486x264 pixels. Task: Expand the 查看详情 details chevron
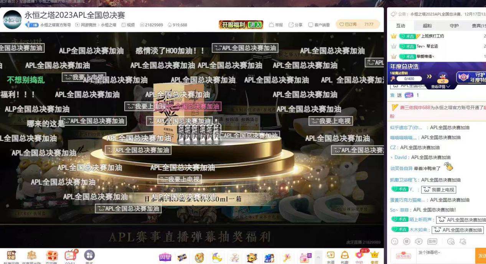click(x=440, y=86)
